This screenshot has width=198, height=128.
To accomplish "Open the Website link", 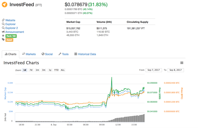I will [10, 20].
